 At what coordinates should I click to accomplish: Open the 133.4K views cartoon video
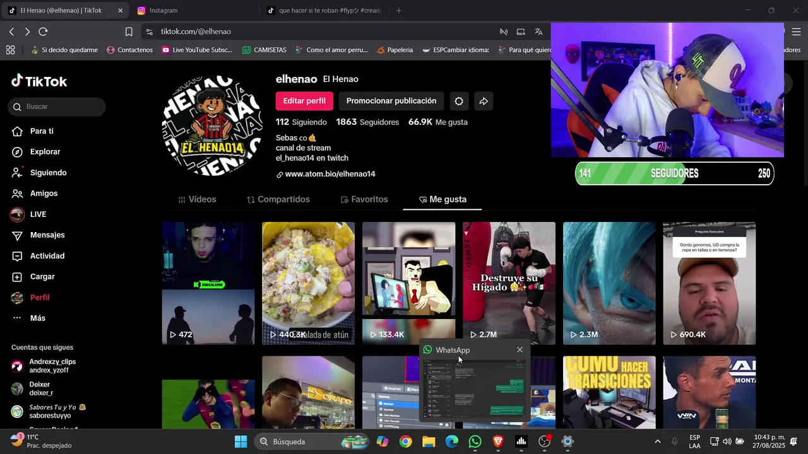[408, 283]
